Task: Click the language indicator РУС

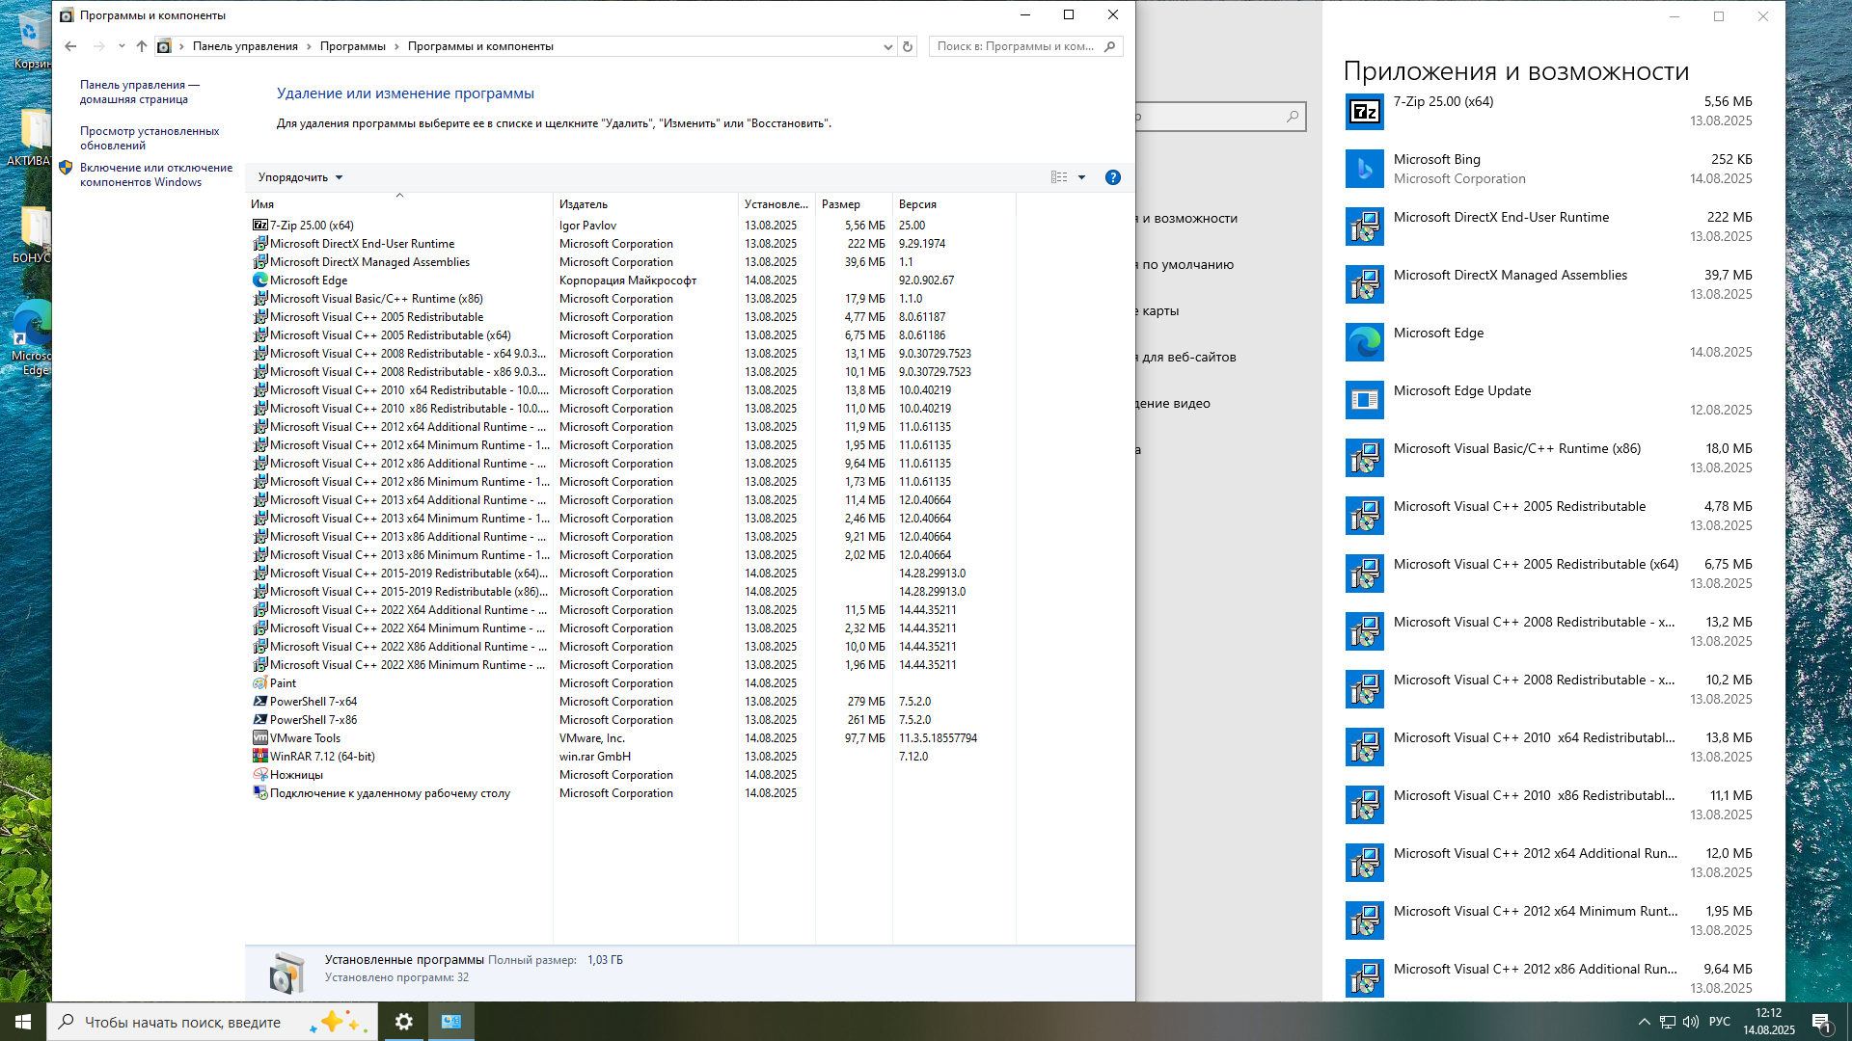Action: click(x=1720, y=1022)
